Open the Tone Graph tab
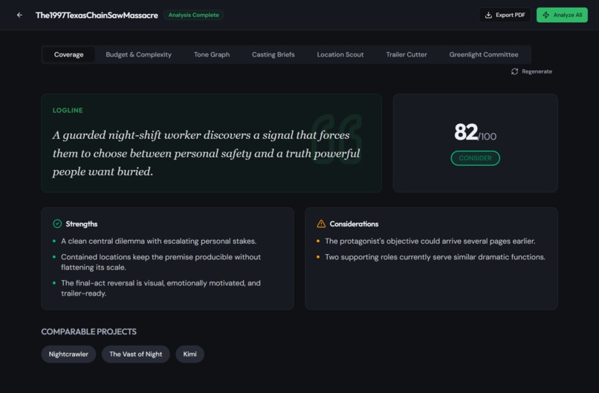 click(x=212, y=55)
